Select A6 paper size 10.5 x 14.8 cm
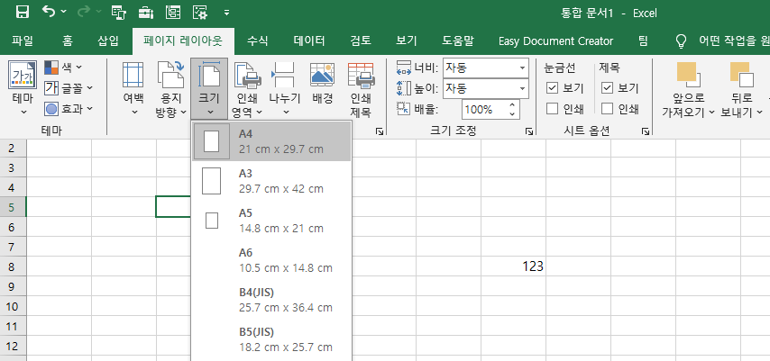The image size is (770, 361). click(x=271, y=260)
